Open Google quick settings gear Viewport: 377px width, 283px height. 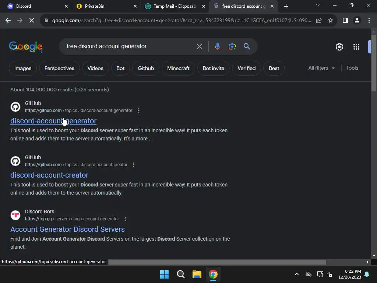(339, 47)
